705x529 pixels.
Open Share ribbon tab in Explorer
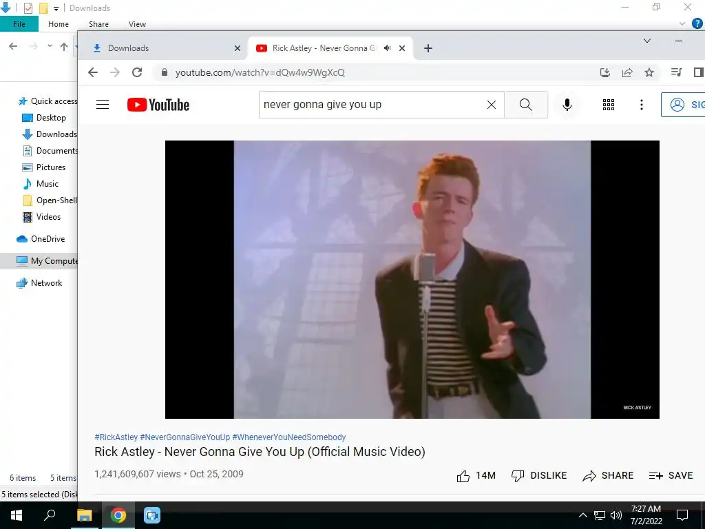click(x=98, y=24)
